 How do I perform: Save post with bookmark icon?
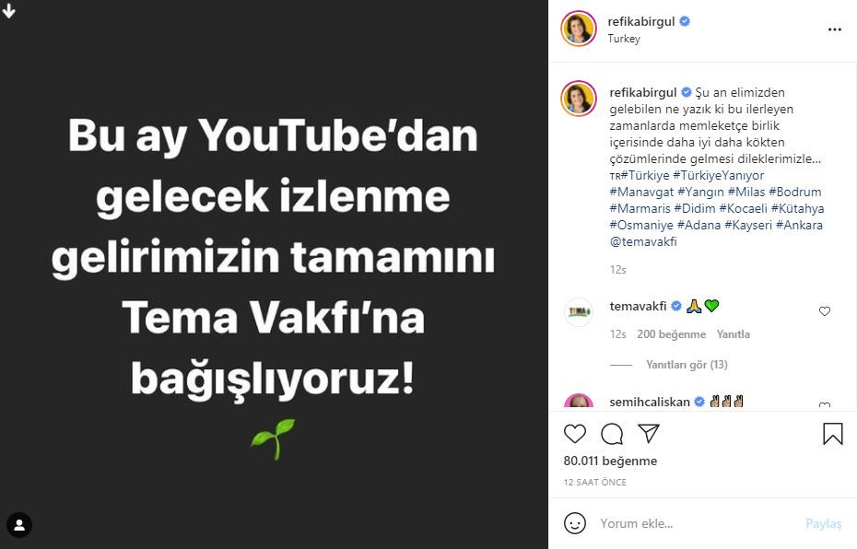point(832,434)
